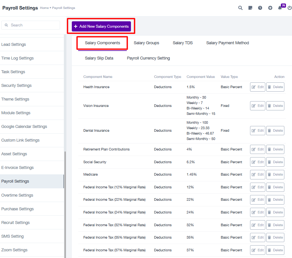
Task: Click the plus circle add icon in header
Action: [270, 8]
